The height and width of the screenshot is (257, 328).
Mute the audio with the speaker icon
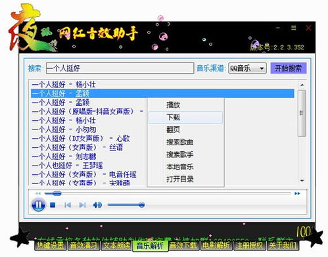(x=97, y=205)
